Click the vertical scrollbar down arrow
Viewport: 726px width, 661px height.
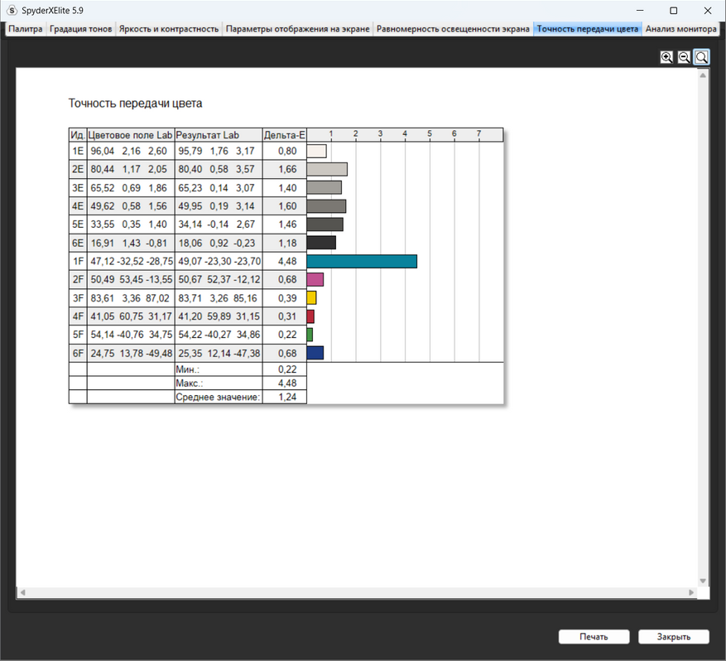[x=703, y=581]
